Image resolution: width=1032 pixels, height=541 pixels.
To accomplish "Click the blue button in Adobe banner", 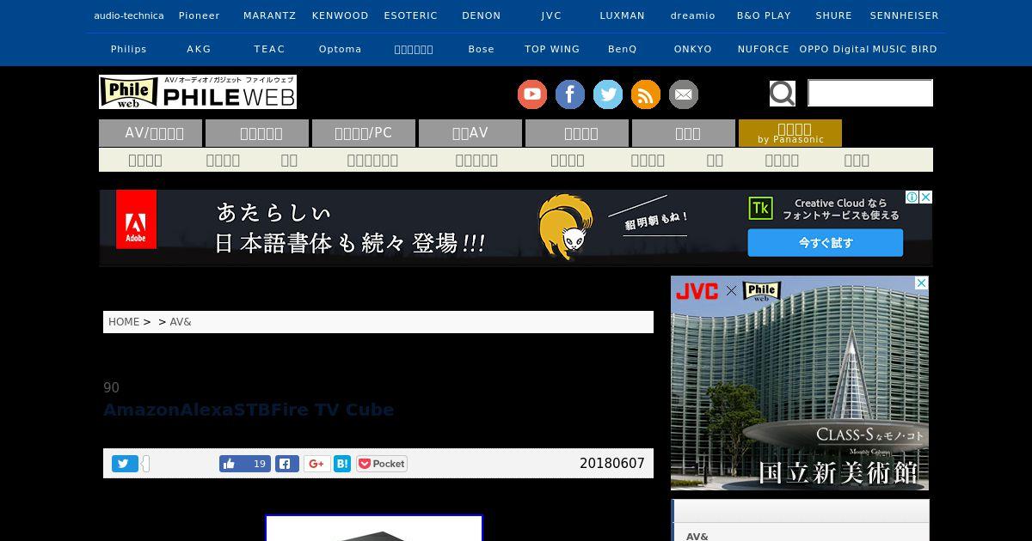I will click(x=826, y=243).
